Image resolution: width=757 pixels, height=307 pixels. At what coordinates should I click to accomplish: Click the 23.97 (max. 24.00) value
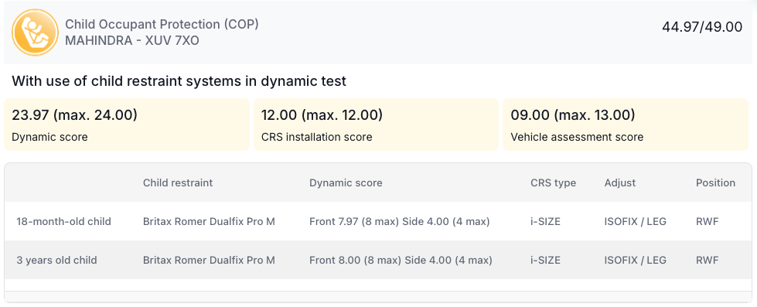(x=74, y=115)
